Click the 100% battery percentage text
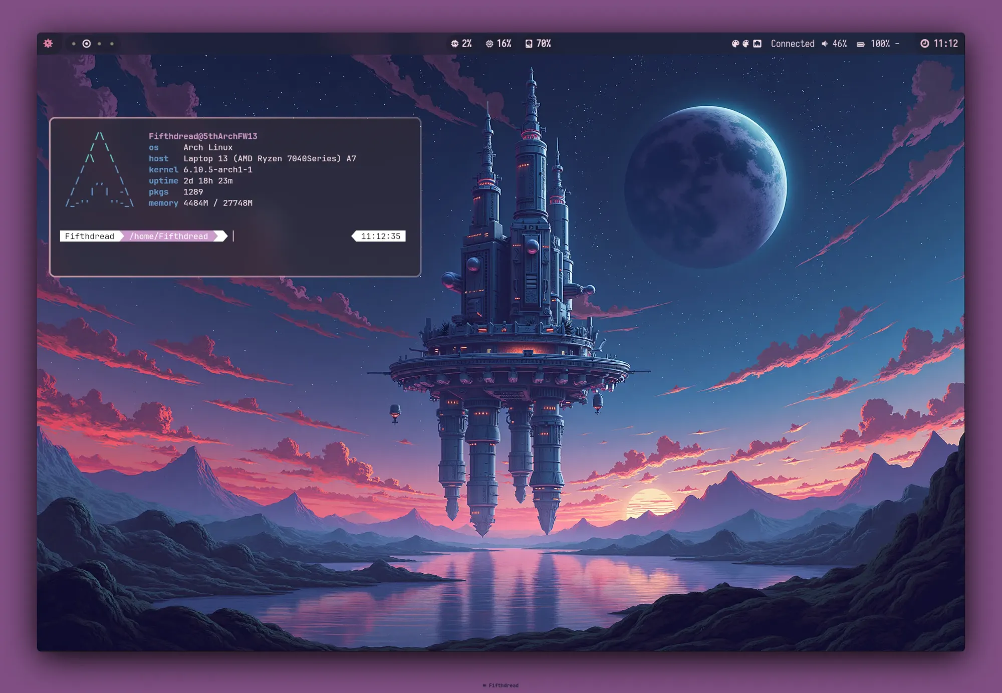 coord(880,44)
